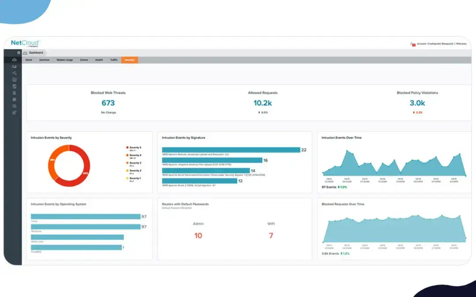Select the Modem Usage tab
Viewport: 476px width, 297px height.
64,60
